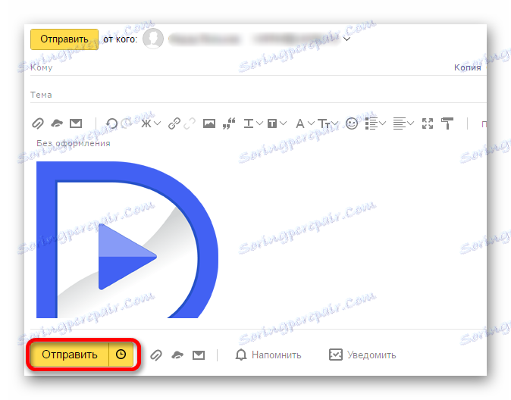Screen dimensions: 511x400
Task: Open the emoji smiley picker
Action: click(352, 123)
